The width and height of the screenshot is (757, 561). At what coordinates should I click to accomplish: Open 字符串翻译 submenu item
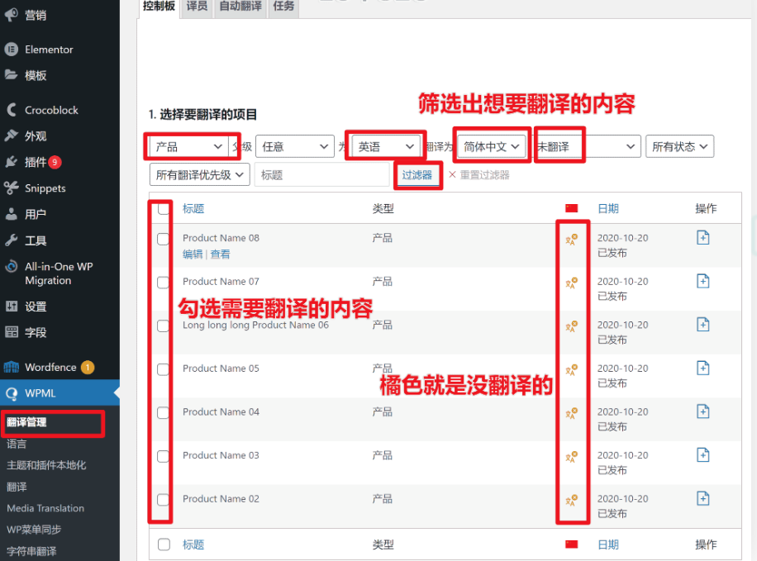31,551
